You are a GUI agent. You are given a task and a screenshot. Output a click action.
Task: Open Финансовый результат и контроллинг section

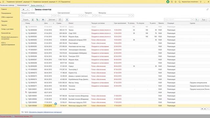tap(10, 38)
